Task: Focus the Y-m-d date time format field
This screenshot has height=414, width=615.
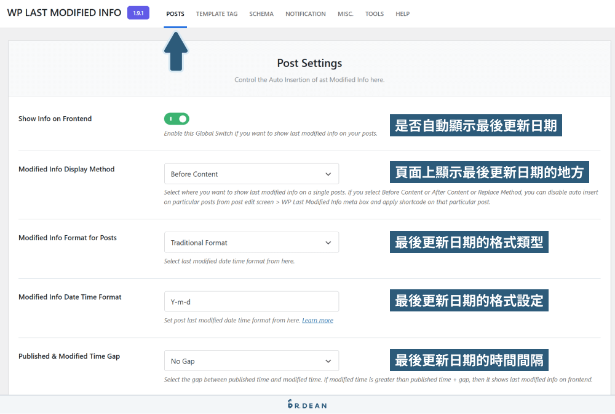Action: pos(251,302)
